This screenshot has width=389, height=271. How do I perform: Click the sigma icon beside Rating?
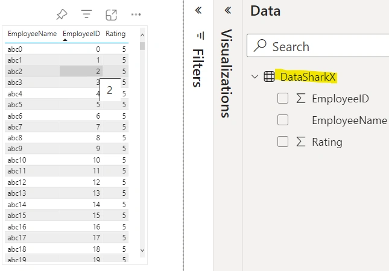(x=301, y=142)
